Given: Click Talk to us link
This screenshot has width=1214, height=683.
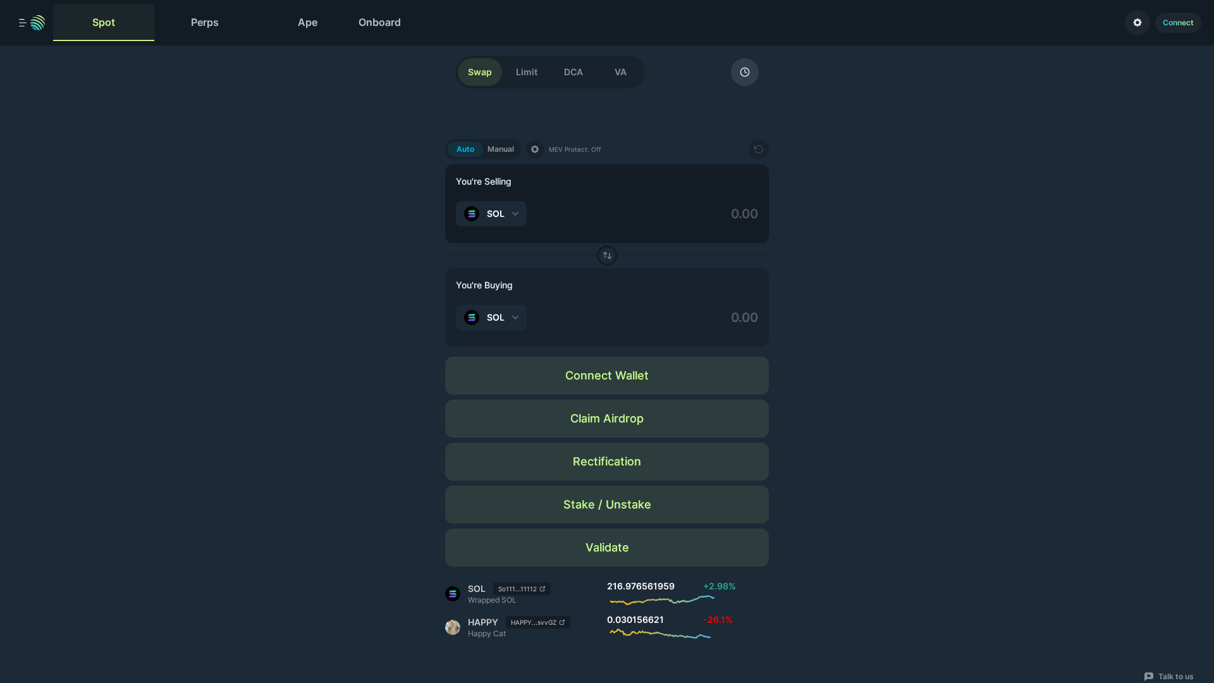Looking at the screenshot, I should 1169,677.
